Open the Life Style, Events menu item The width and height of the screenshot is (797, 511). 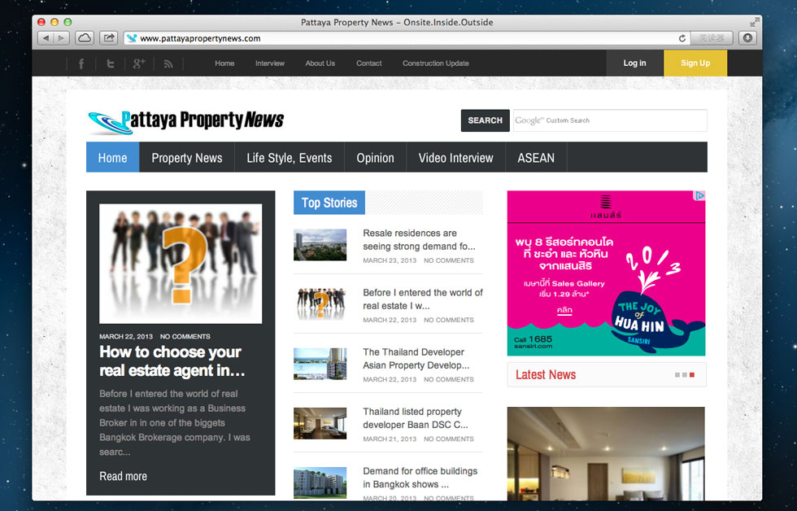tap(290, 158)
